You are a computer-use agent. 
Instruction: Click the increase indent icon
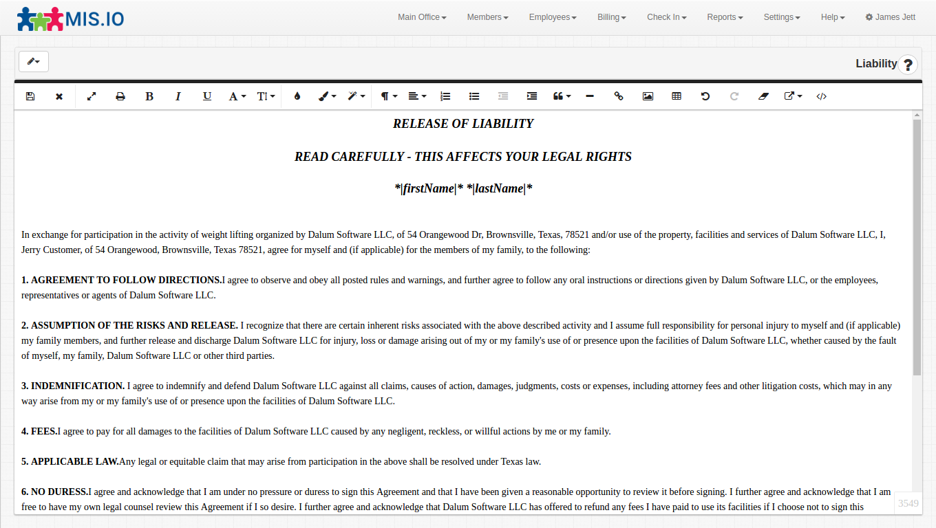click(532, 96)
